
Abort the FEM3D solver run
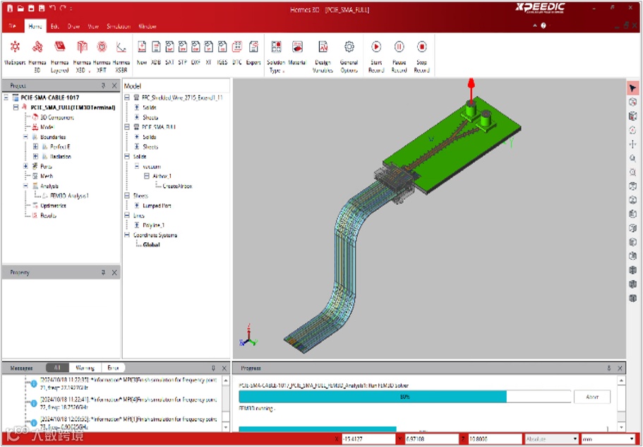591,397
